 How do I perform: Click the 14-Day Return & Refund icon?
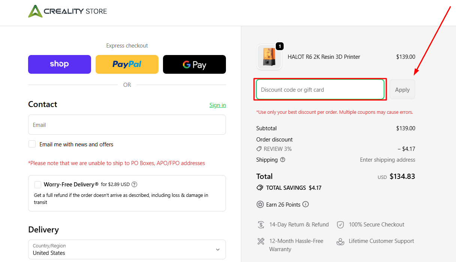click(261, 225)
